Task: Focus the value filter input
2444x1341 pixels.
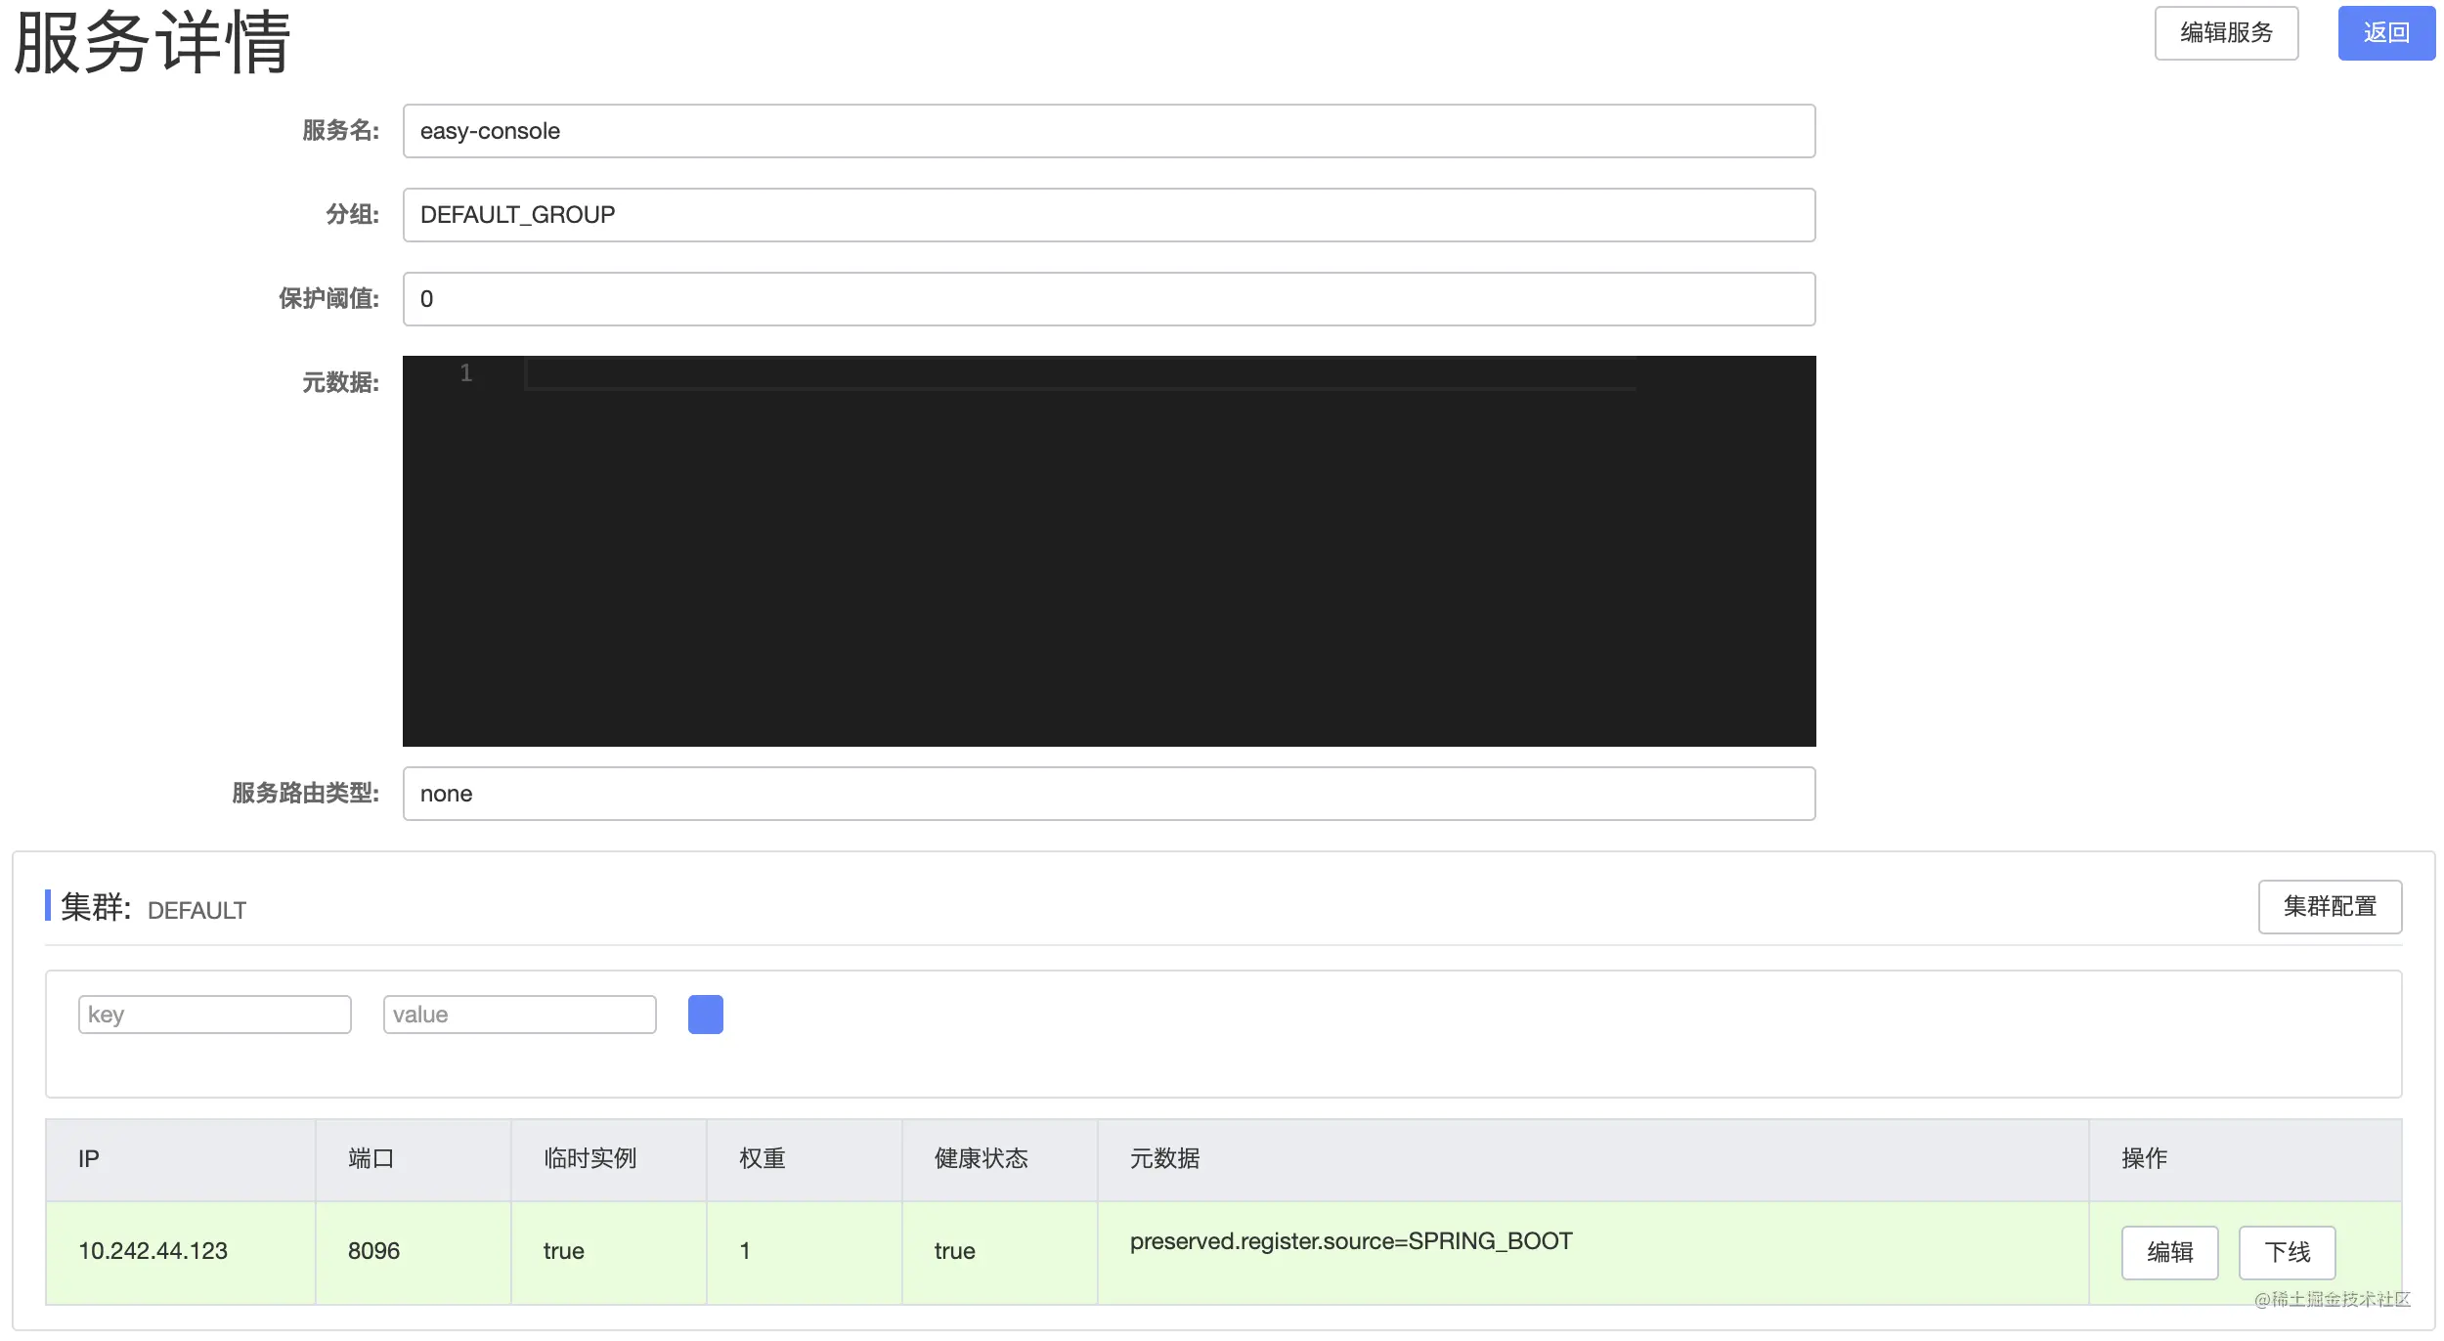Action: click(519, 1014)
